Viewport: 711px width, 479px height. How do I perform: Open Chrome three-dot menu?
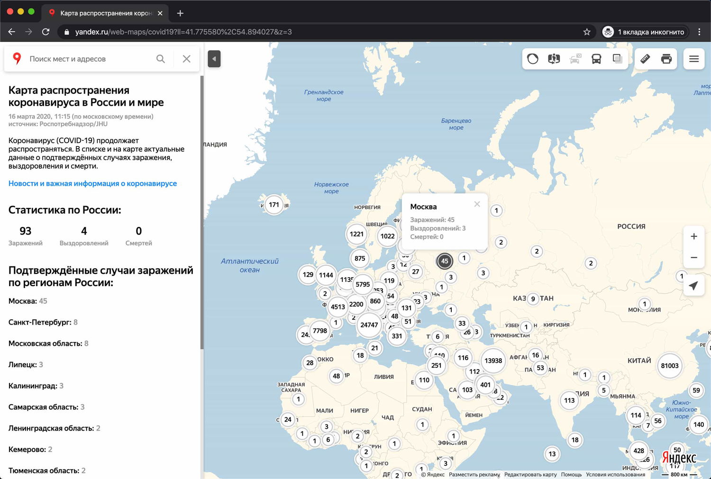point(699,32)
